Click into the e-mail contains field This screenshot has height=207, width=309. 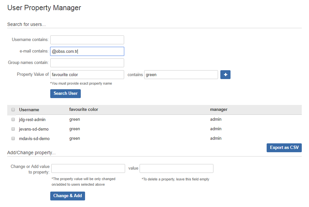pos(87,52)
